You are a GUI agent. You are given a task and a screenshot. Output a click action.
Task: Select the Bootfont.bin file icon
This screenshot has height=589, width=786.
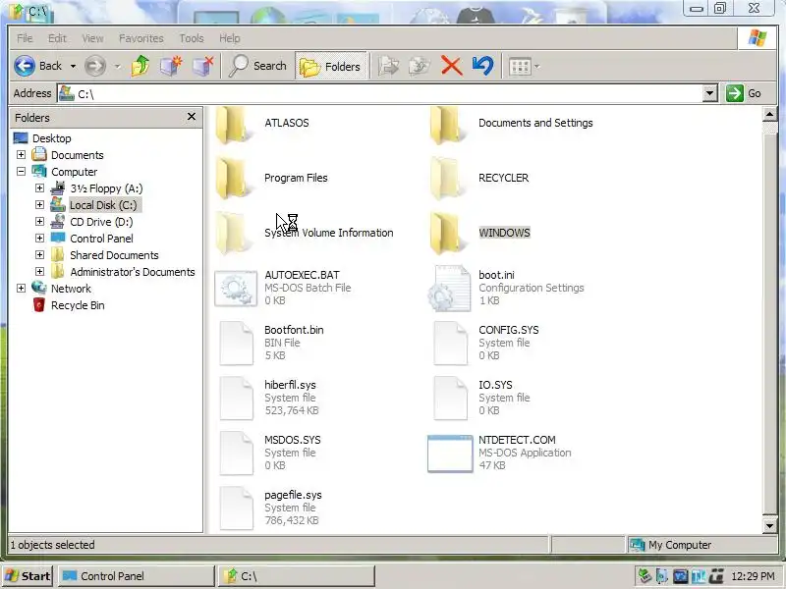coord(236,343)
